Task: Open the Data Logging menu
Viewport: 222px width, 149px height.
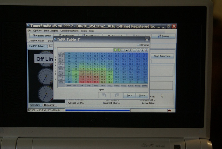Action: (51, 31)
